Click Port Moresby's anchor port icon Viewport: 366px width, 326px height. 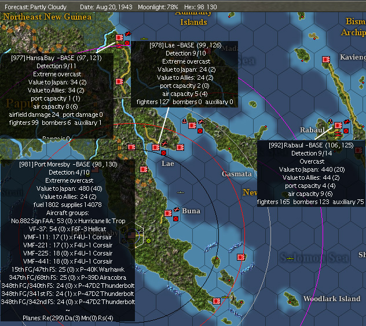(x=124, y=231)
